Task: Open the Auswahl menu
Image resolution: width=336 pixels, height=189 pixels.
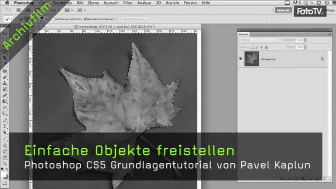Action: tap(111, 3)
